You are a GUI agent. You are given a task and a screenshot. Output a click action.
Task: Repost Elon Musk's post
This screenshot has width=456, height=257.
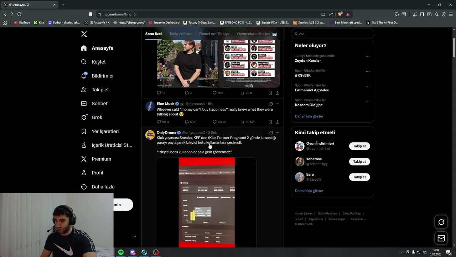(190, 122)
